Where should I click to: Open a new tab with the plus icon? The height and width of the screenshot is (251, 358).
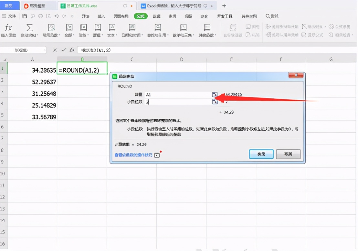coord(224,6)
